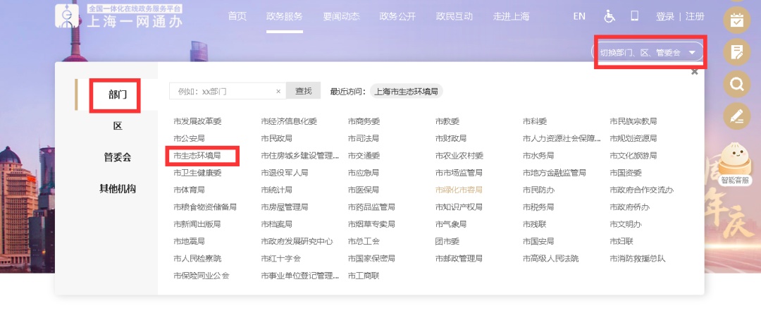The height and width of the screenshot is (313, 761).
Task: Close the department panel with X
Action: click(x=695, y=72)
